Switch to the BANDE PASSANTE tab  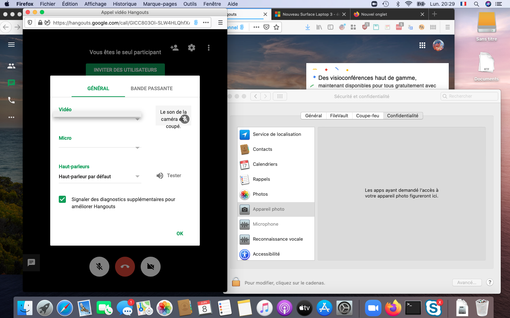[152, 88]
